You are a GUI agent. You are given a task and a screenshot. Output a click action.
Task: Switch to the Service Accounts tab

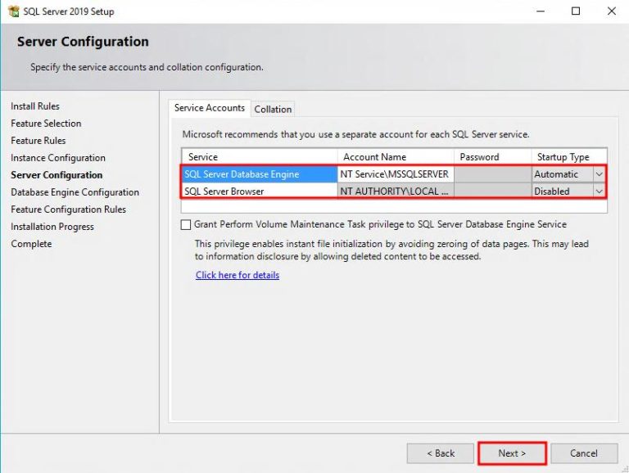coord(210,108)
